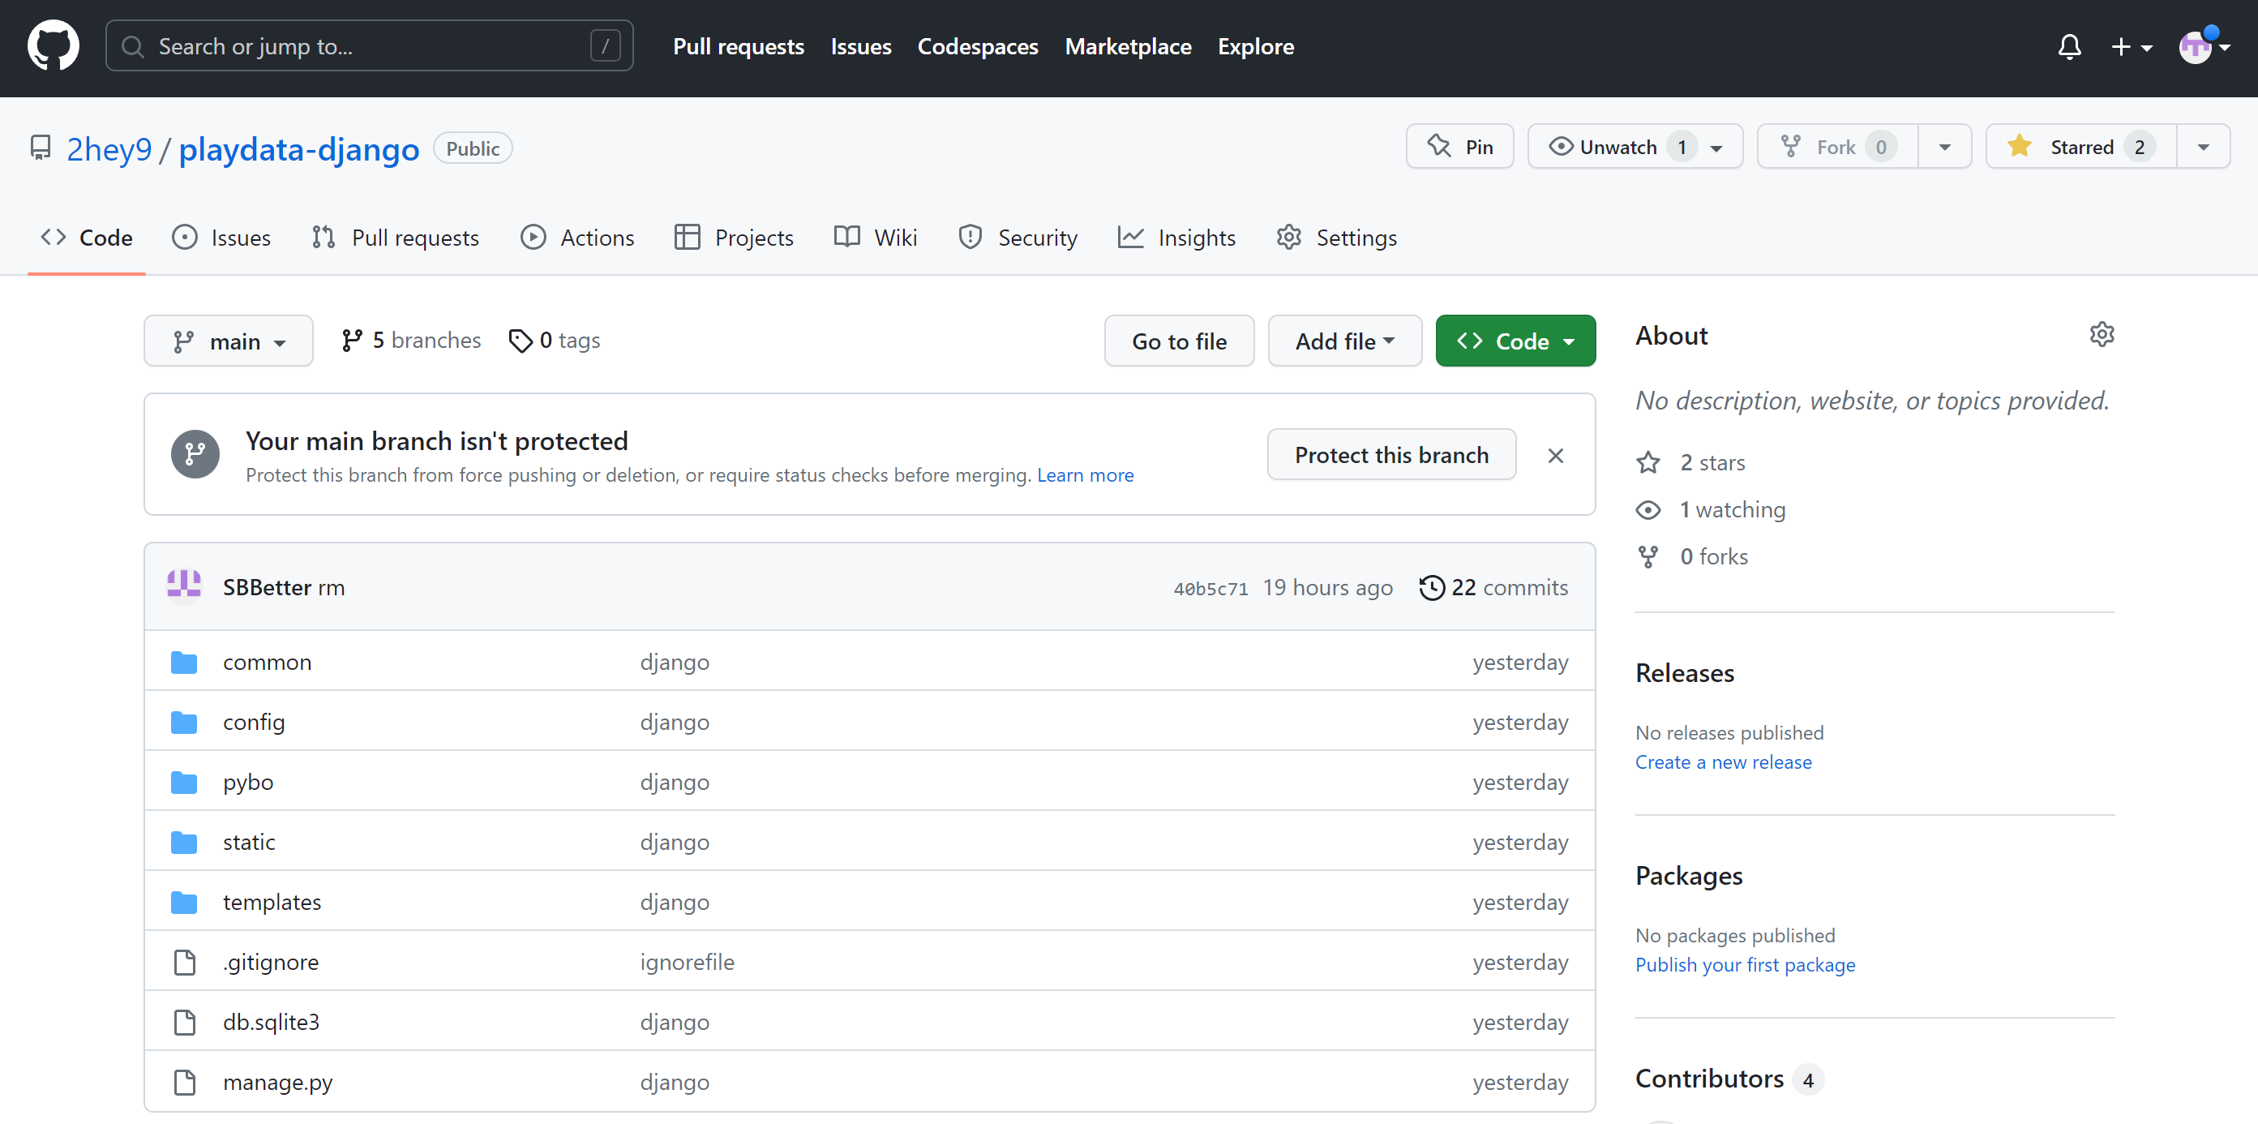Open the static folder
The image size is (2258, 1124).
click(249, 842)
